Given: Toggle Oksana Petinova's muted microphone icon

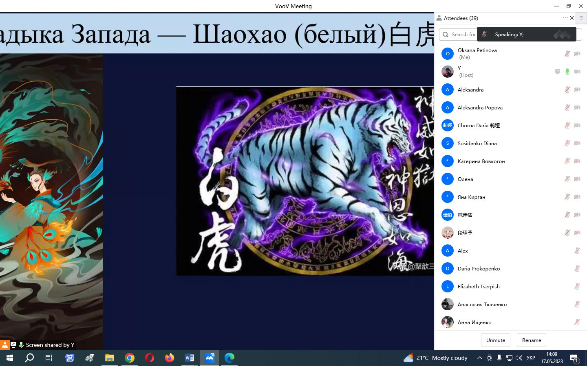Looking at the screenshot, I should pos(567,54).
